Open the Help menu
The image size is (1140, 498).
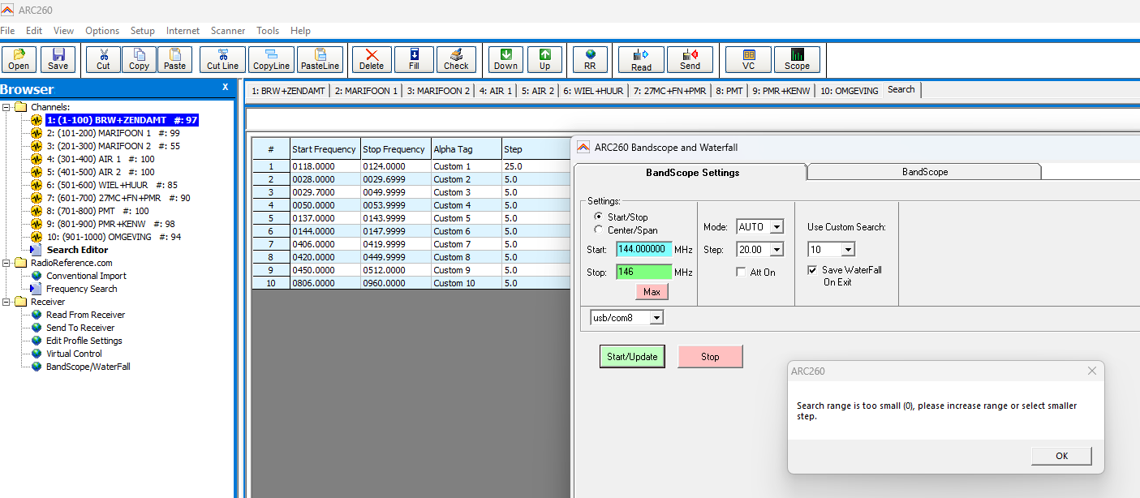pyautogui.click(x=300, y=31)
